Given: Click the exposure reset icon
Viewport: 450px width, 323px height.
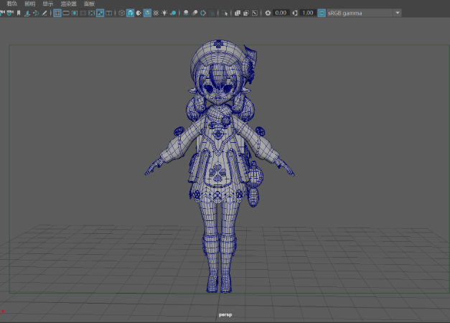Looking at the screenshot, I should pos(268,13).
